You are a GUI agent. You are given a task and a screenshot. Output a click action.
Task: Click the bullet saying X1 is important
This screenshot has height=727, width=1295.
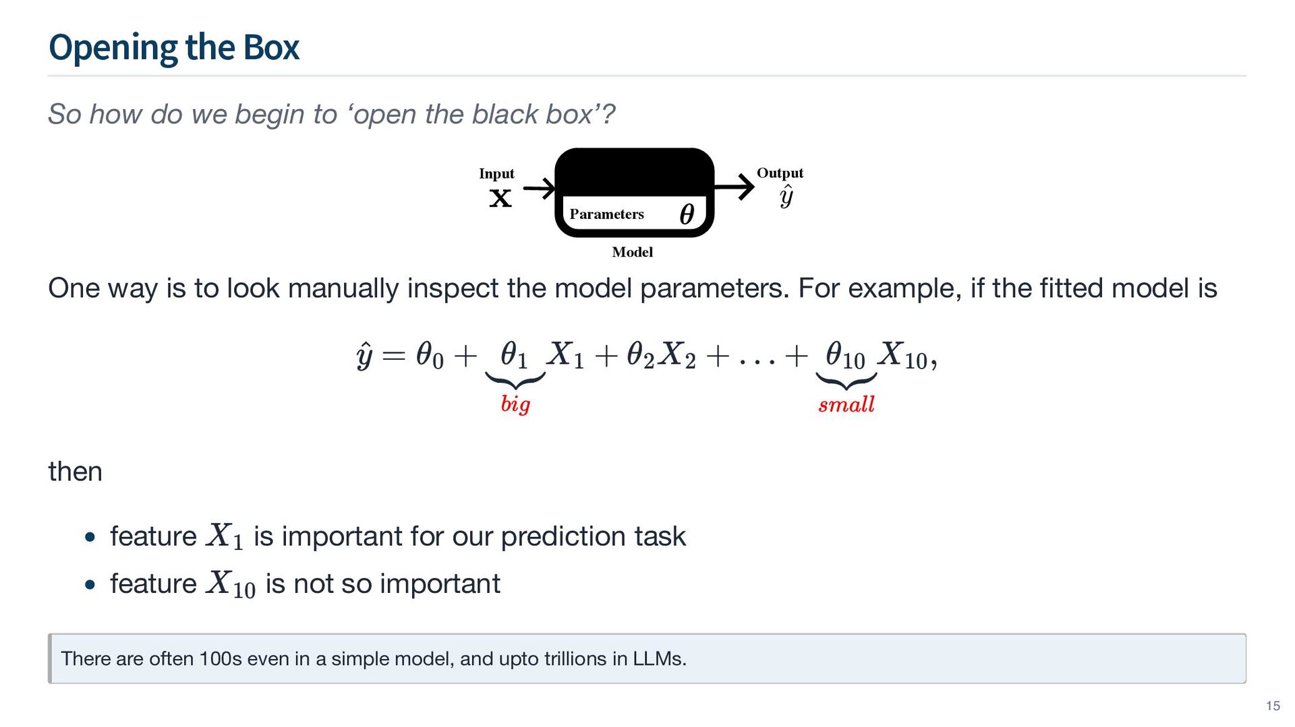pos(397,536)
